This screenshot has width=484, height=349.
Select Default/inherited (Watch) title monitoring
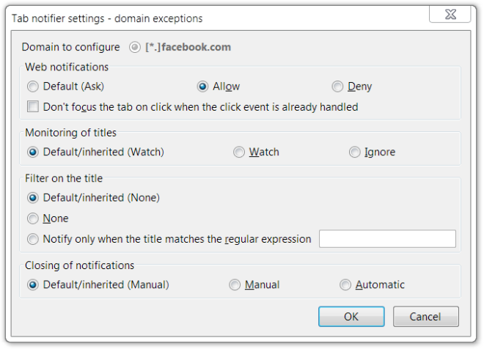click(33, 153)
